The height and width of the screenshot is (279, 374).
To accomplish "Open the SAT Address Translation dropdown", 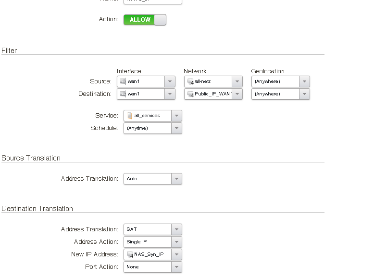I will [176, 229].
